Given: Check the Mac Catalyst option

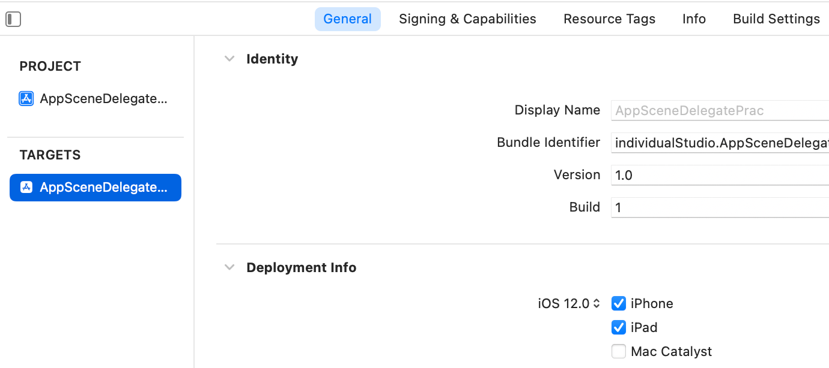Looking at the screenshot, I should pos(619,351).
